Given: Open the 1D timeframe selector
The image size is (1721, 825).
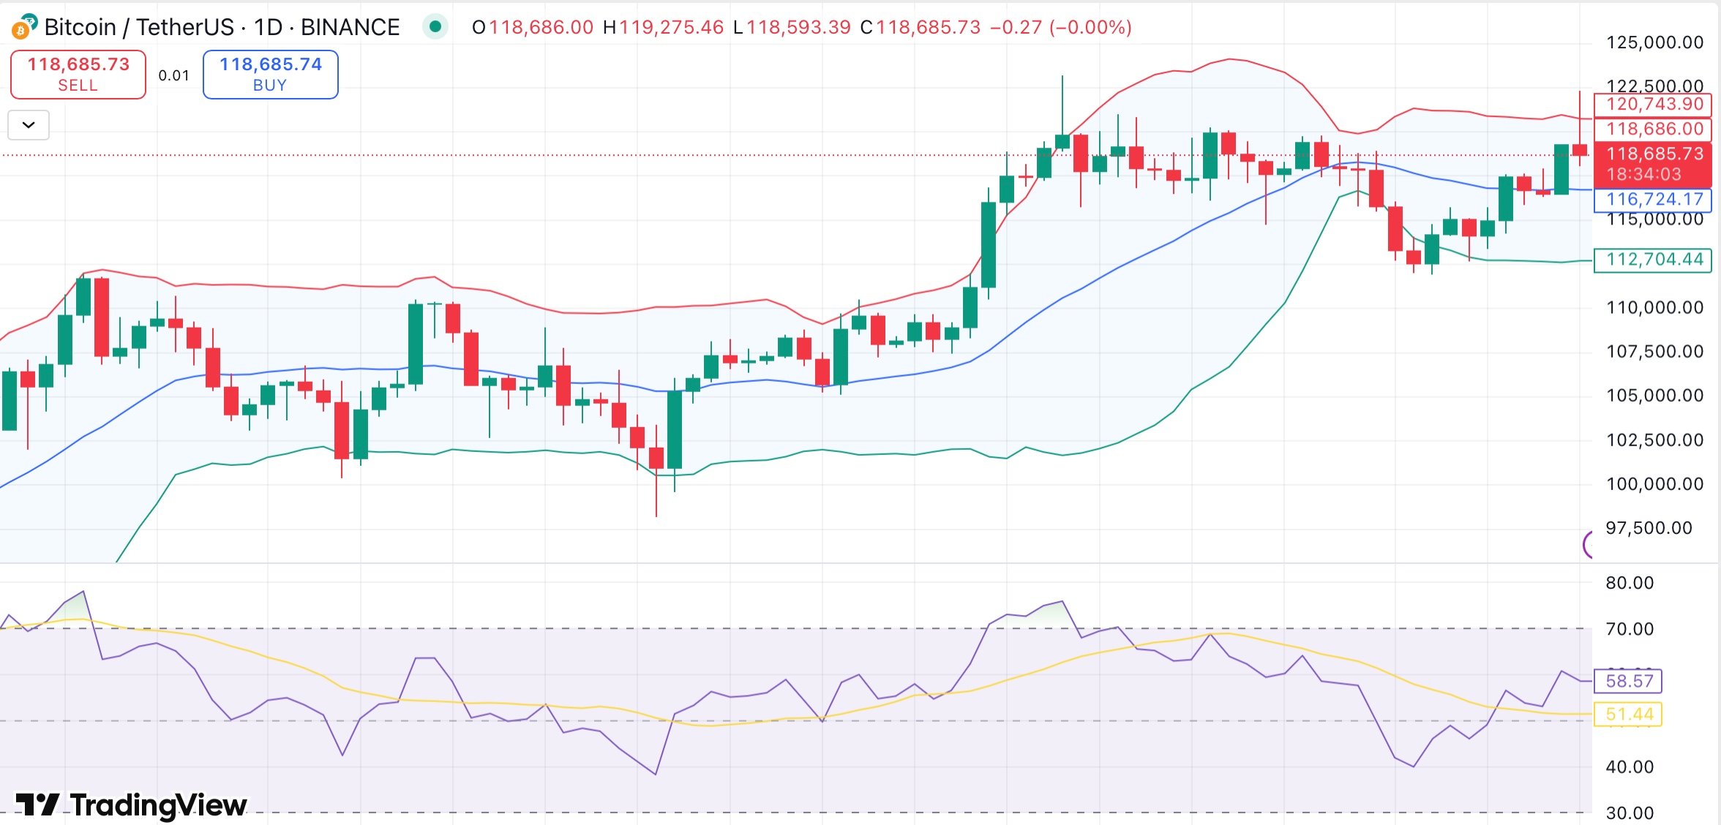Looking at the screenshot, I should [266, 26].
